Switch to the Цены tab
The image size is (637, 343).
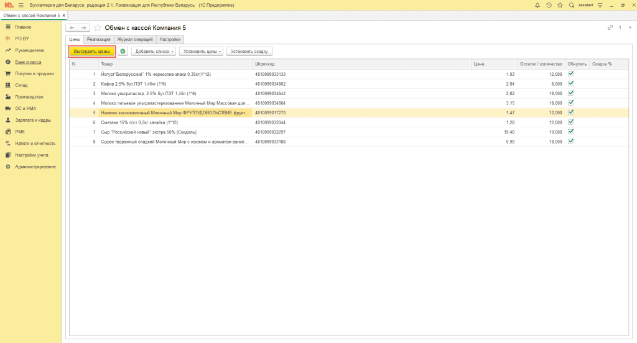tap(75, 39)
